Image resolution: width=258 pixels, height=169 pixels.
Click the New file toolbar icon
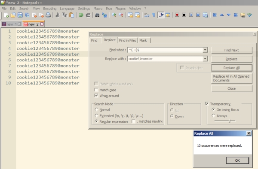click(6, 15)
